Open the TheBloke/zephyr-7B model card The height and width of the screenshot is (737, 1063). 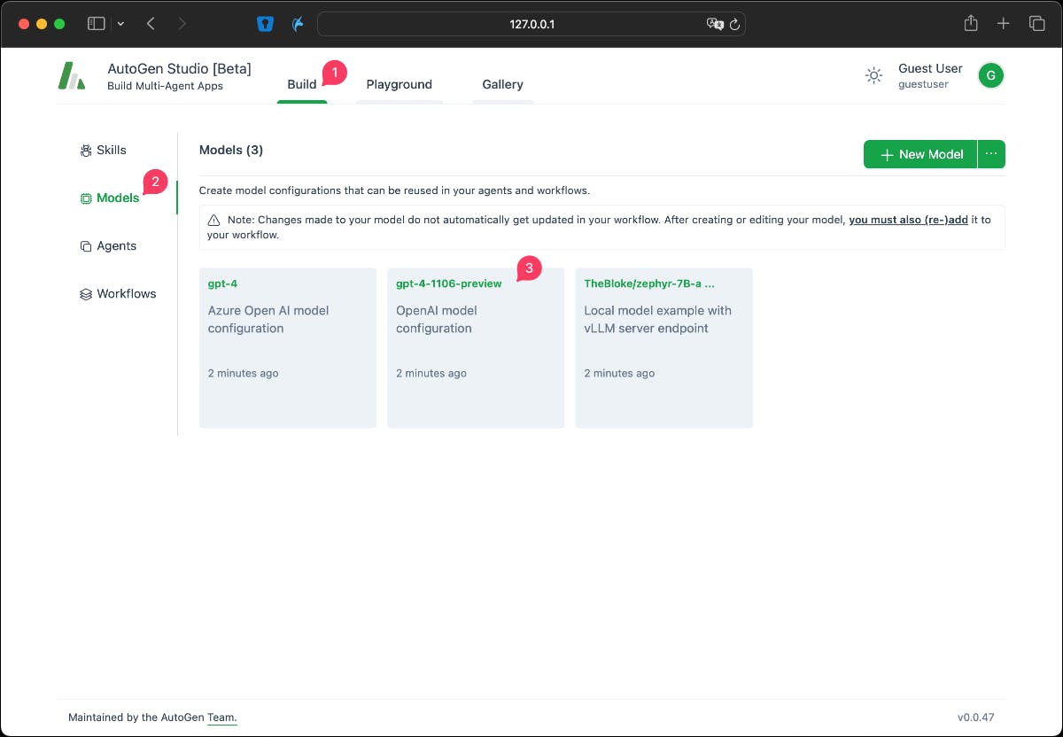[663, 348]
